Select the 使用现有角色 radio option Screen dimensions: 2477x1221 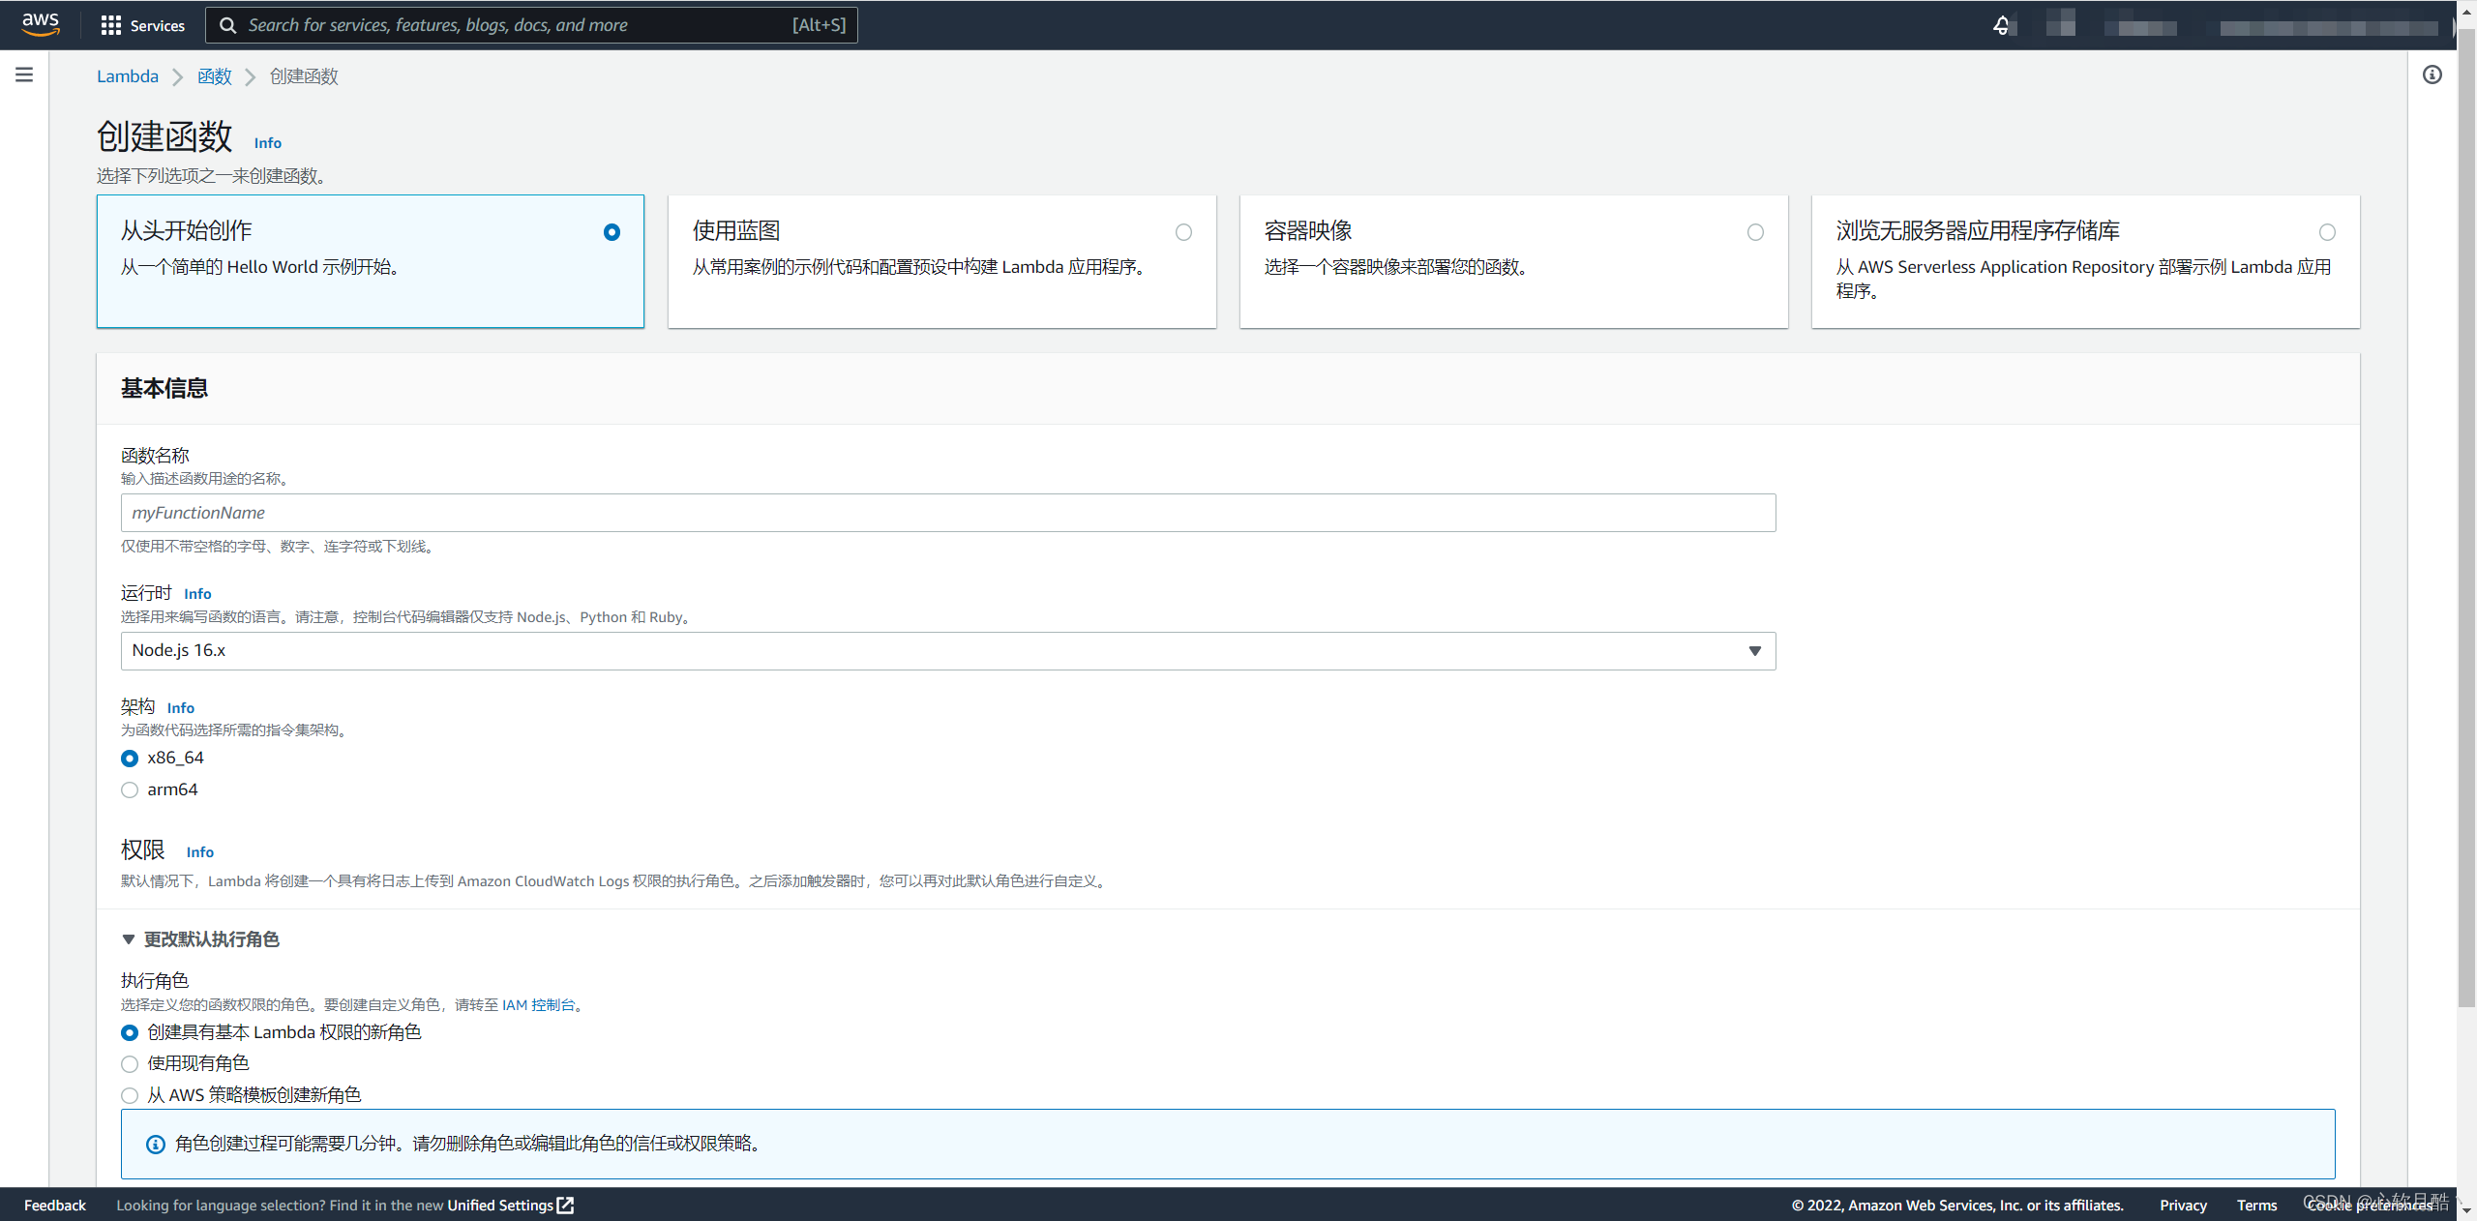click(130, 1063)
